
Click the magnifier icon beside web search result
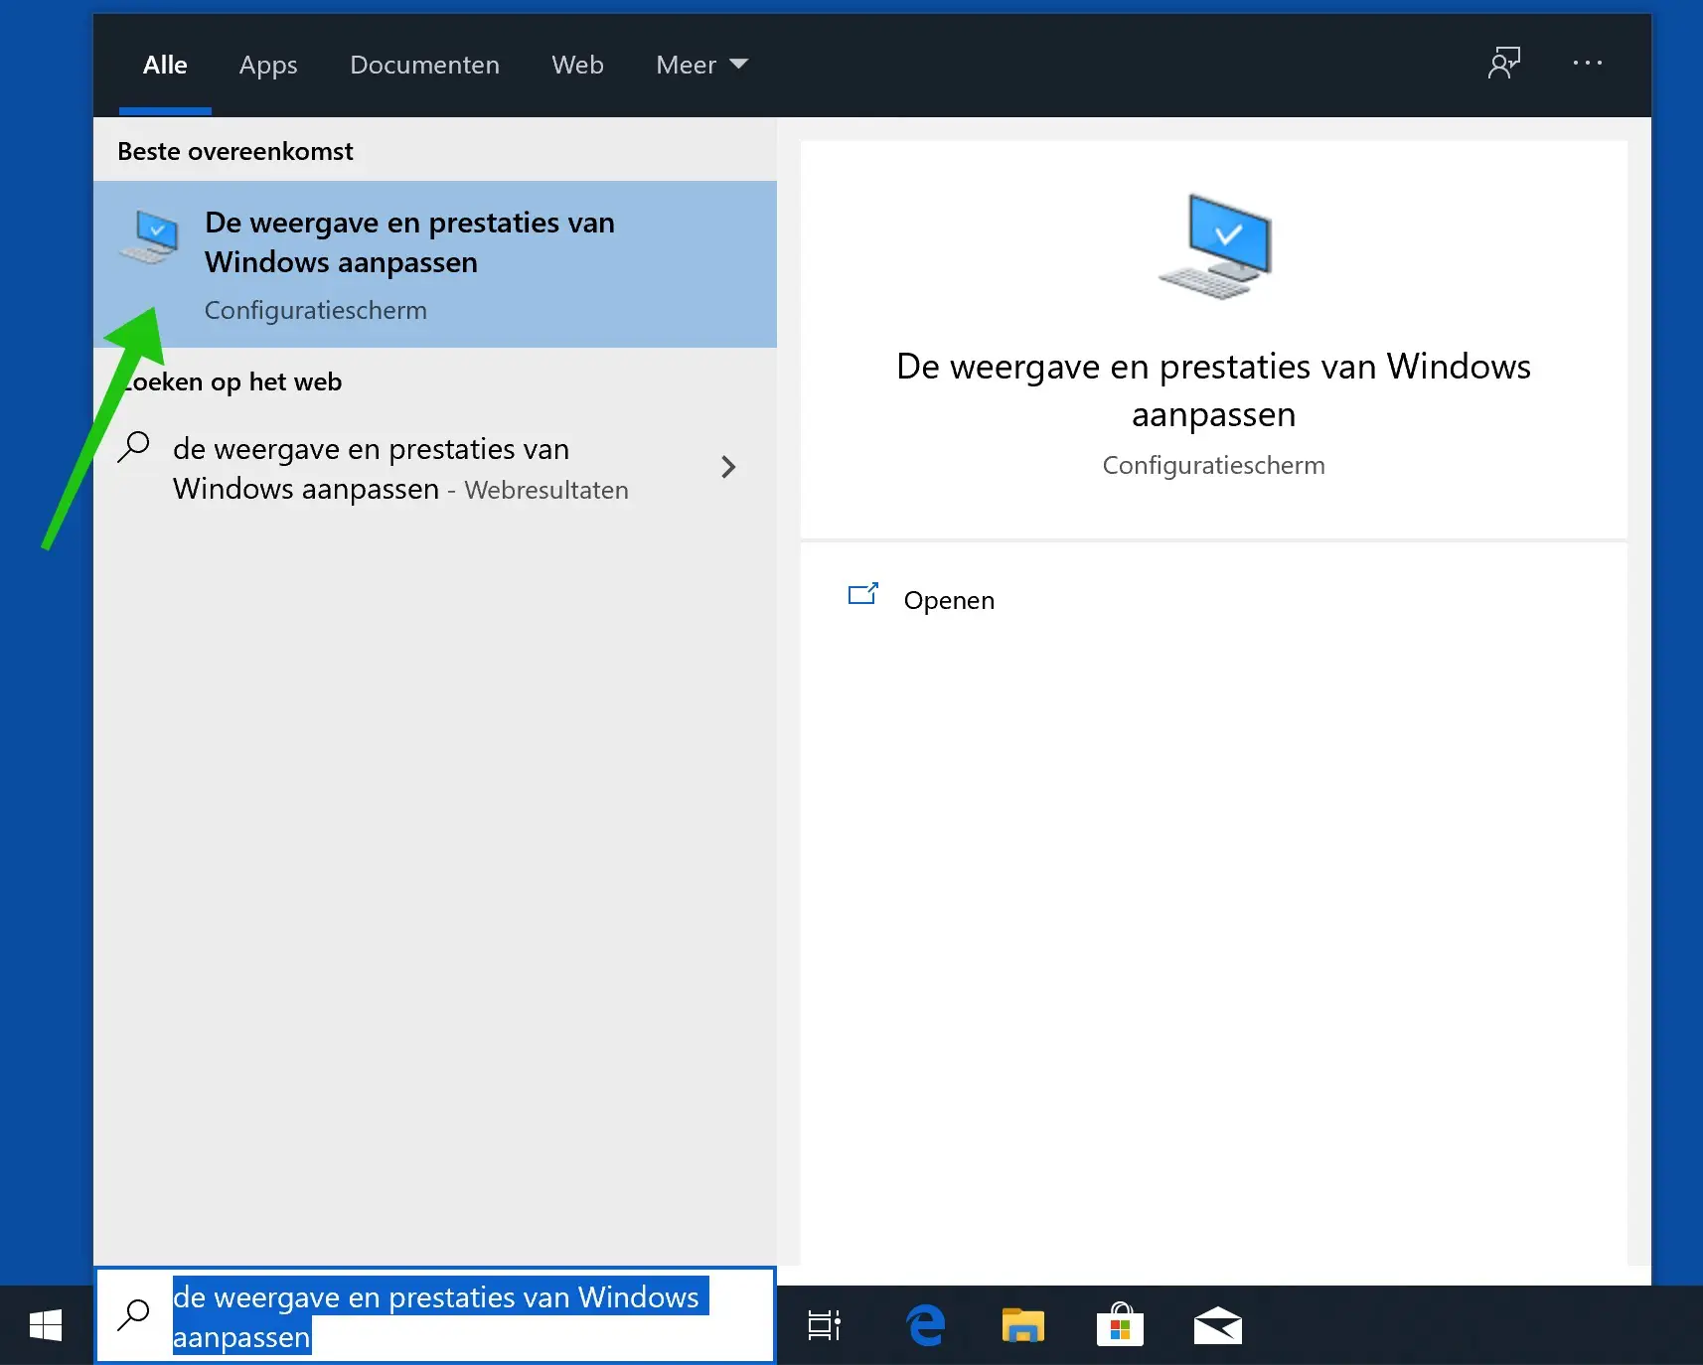coord(133,447)
